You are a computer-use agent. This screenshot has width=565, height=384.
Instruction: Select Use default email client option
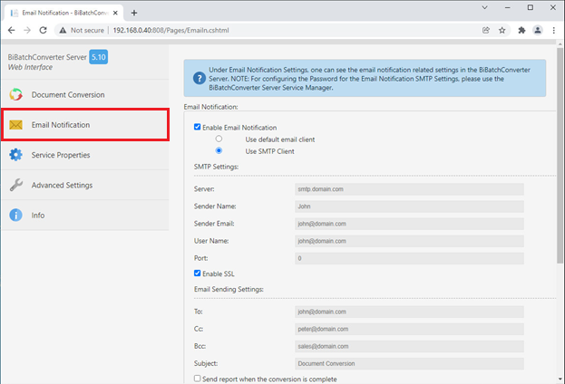click(x=219, y=139)
